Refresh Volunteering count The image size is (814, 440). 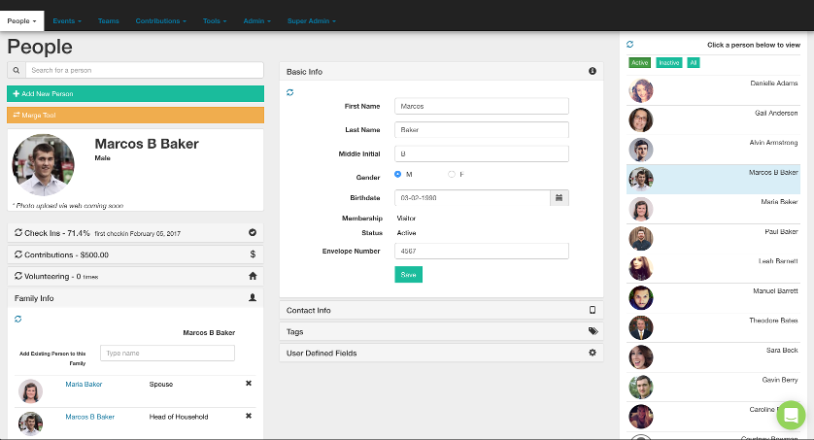tap(18, 276)
